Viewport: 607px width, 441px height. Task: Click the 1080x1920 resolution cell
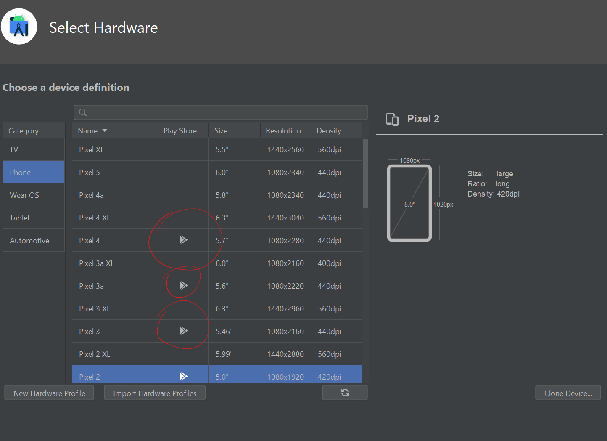coord(285,375)
